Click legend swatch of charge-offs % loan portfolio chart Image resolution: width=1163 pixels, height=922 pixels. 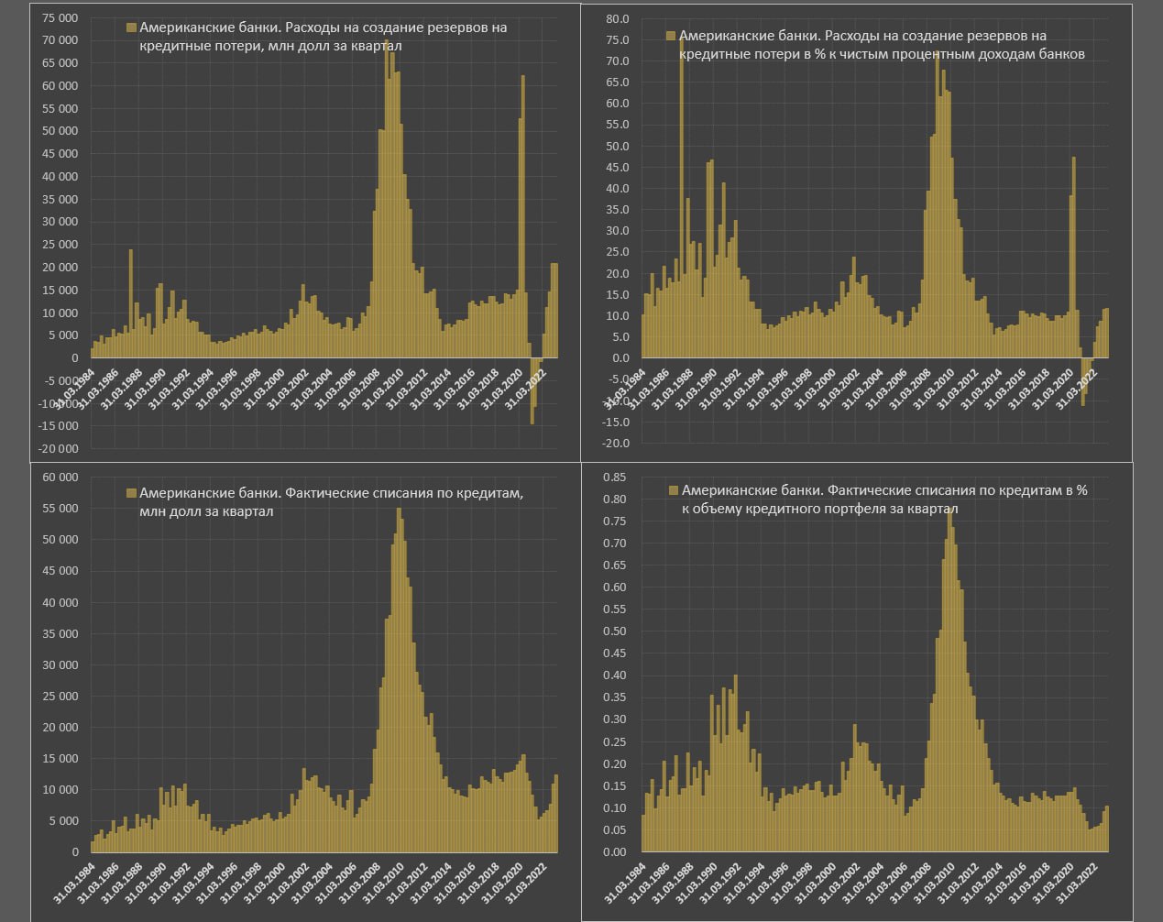(x=674, y=490)
